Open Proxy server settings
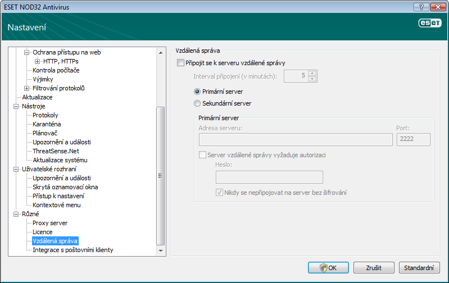Screen dimensions: 449x283 pos(50,223)
